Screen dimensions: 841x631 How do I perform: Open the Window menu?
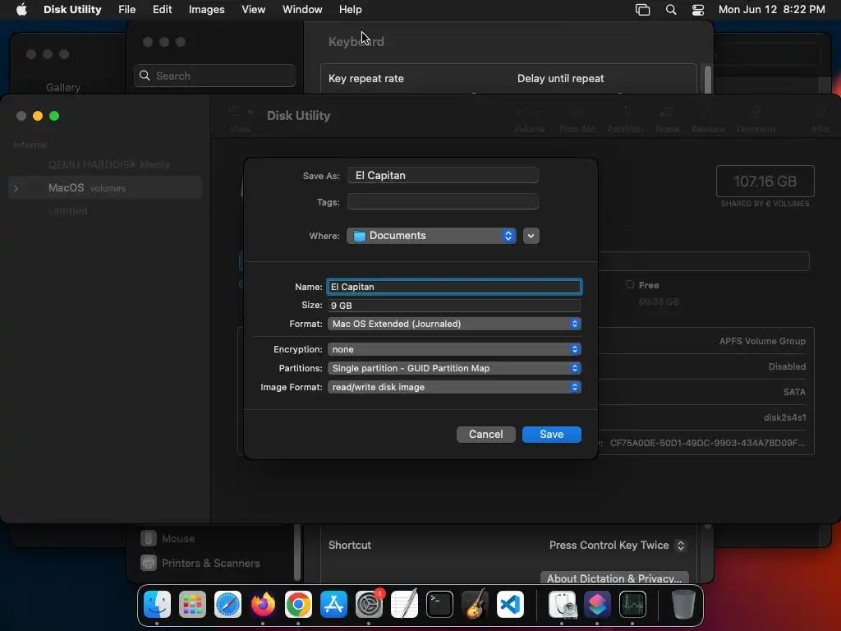click(x=302, y=10)
